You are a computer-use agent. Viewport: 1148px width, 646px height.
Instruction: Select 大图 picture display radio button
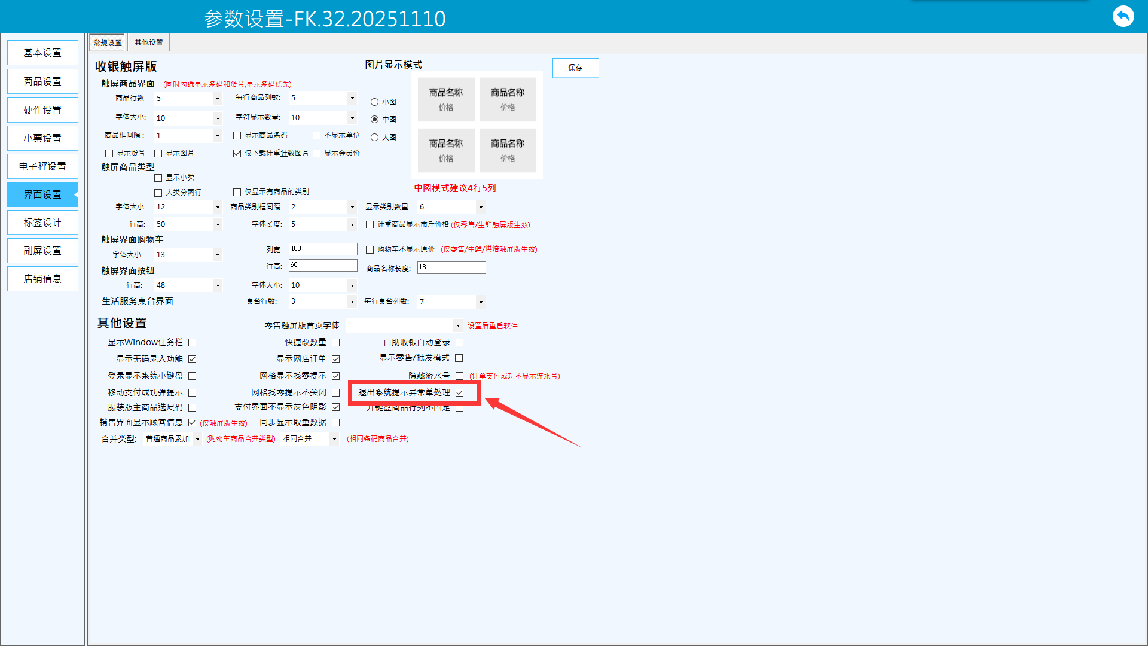tap(374, 138)
